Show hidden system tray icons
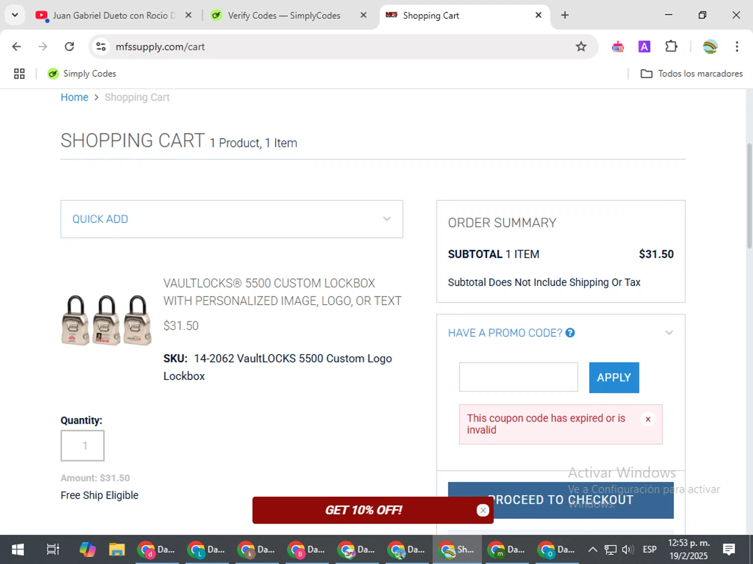 [x=592, y=549]
